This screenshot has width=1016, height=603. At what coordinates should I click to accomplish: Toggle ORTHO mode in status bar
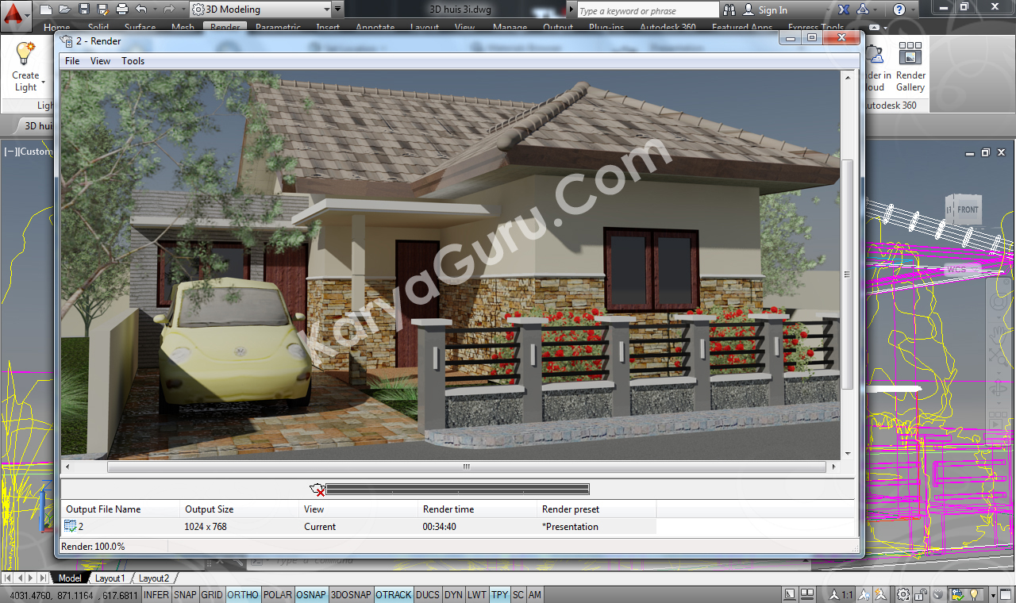(242, 594)
